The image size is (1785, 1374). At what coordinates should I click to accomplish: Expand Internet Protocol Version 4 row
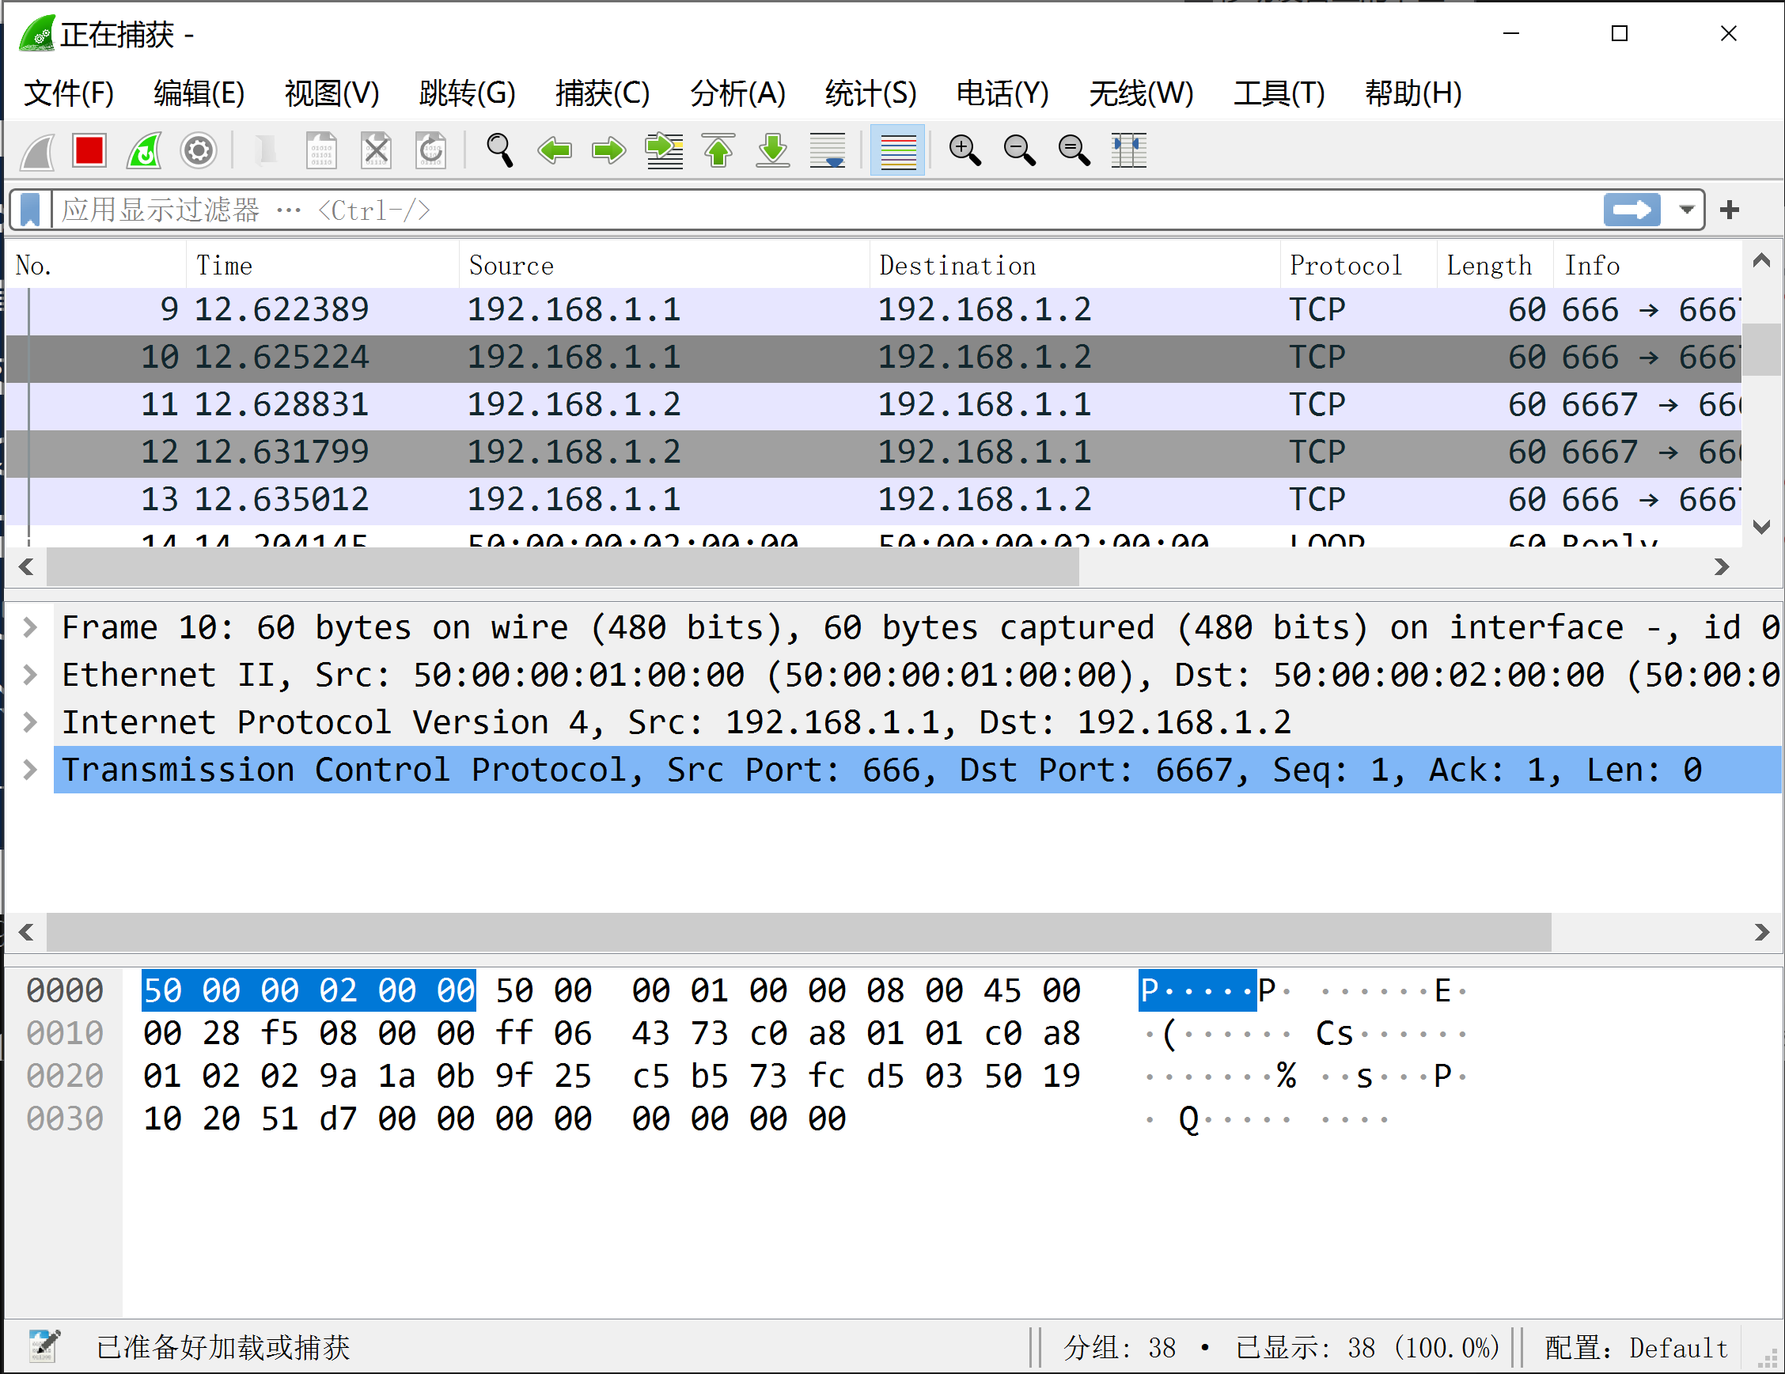tap(30, 722)
